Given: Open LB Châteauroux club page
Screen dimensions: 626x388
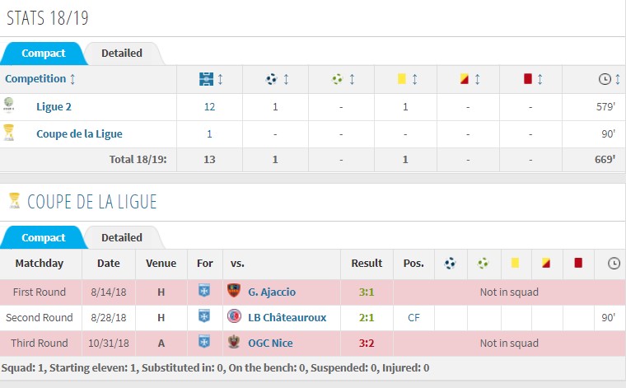Looking at the screenshot, I should point(287,317).
